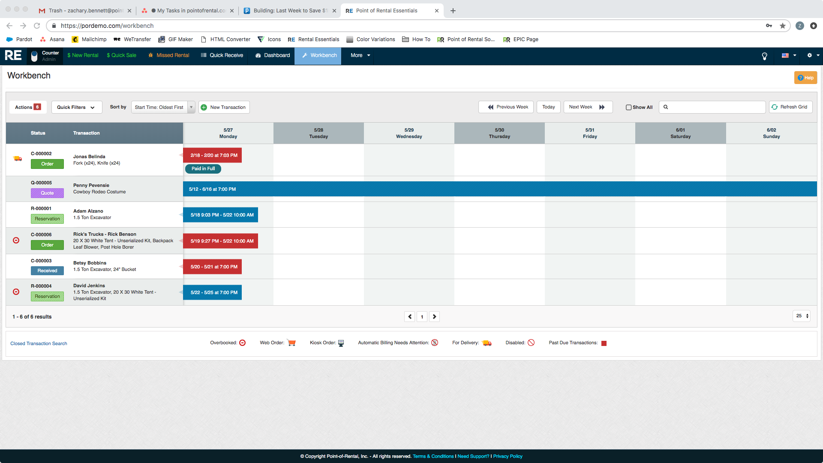Open the Quick Filters dropdown
Screen dimensions: 823x463
76,107
